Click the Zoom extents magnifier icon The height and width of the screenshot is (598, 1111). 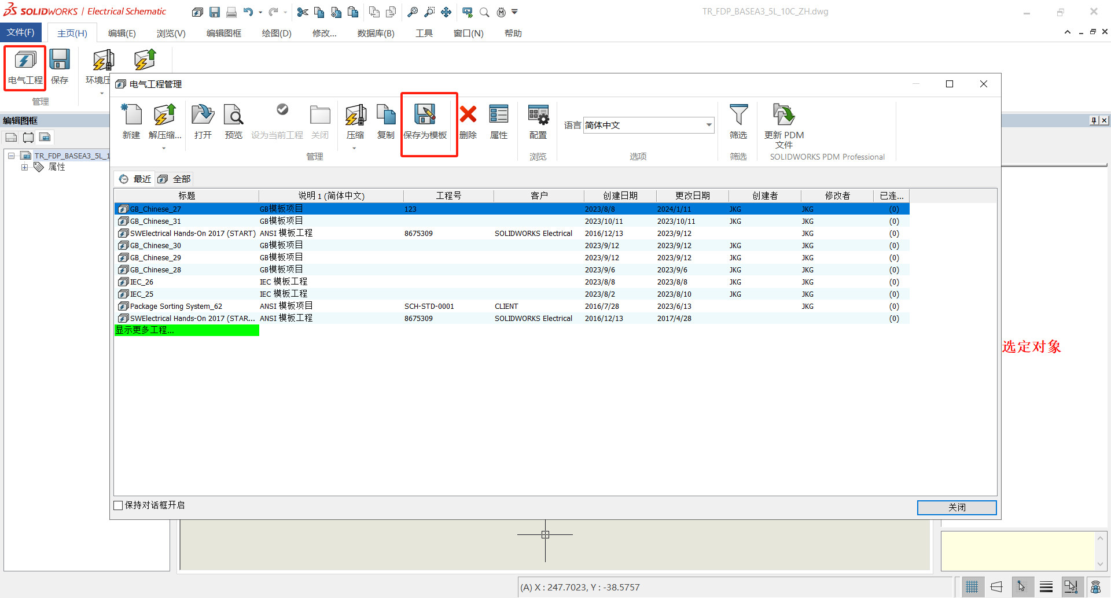pyautogui.click(x=413, y=12)
